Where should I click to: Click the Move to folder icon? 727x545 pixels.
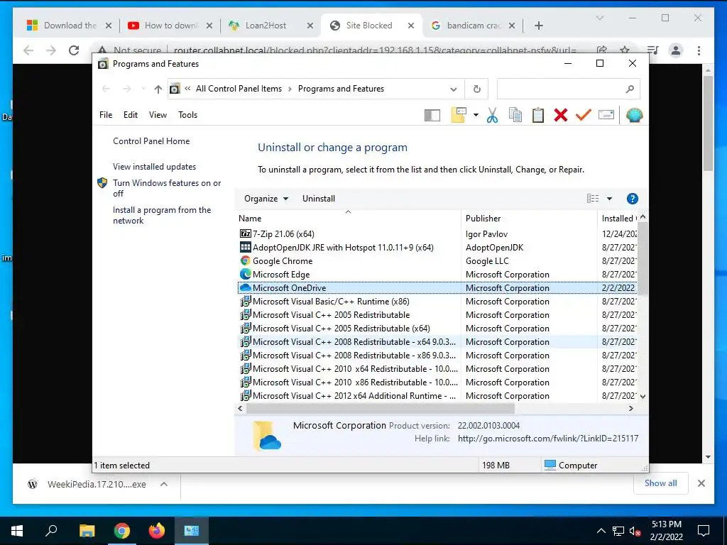pyautogui.click(x=458, y=115)
